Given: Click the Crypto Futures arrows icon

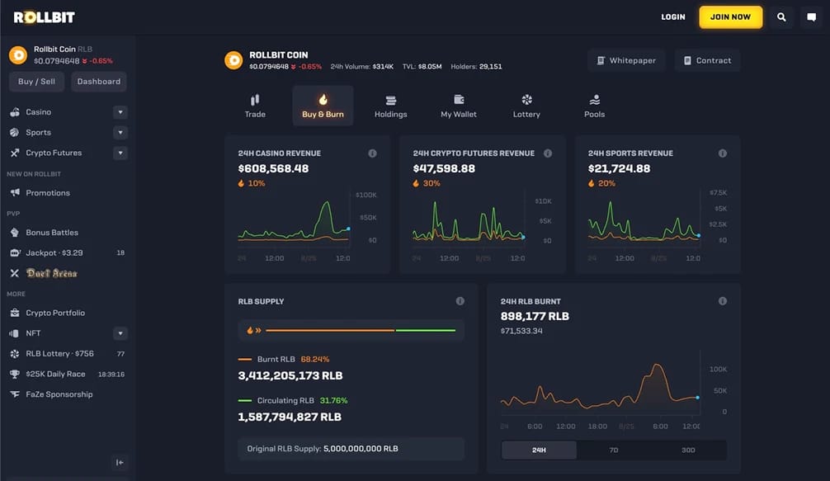Looking at the screenshot, I should click(x=15, y=153).
